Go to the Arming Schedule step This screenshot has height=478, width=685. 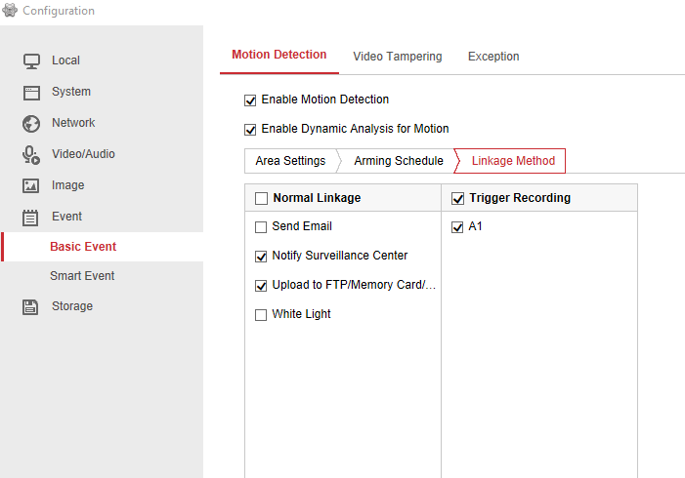(x=398, y=161)
